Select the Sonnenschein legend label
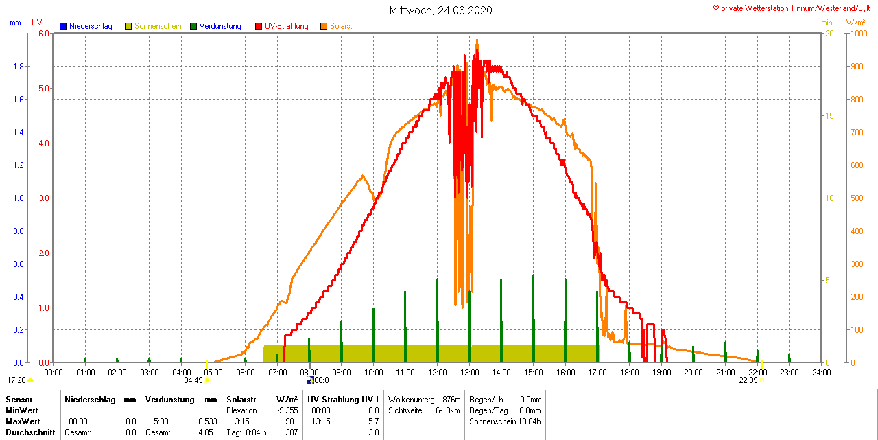 158,26
